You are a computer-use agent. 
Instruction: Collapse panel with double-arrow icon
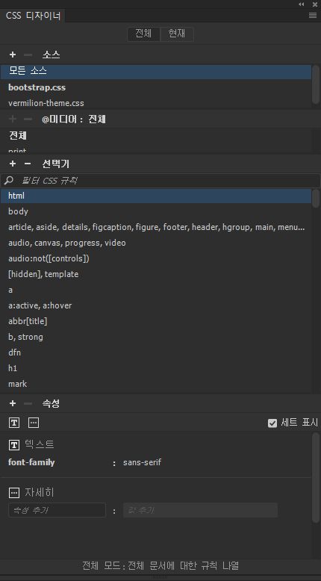(302, 4)
